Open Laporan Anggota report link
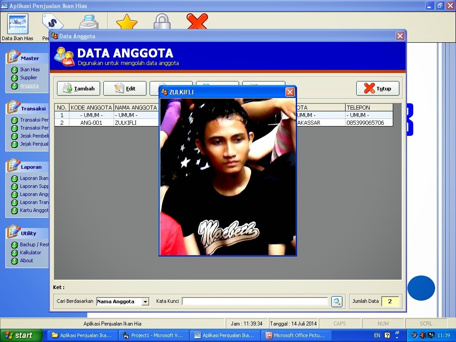456x342 pixels. [34, 194]
